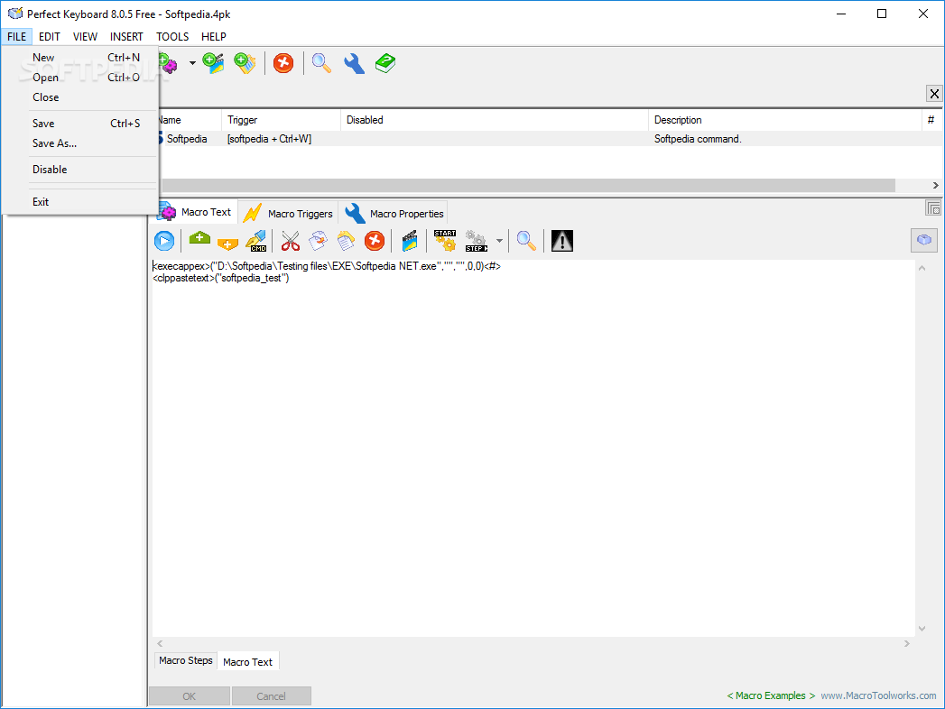
Task: Close the macro list panel with X
Action: (x=933, y=94)
